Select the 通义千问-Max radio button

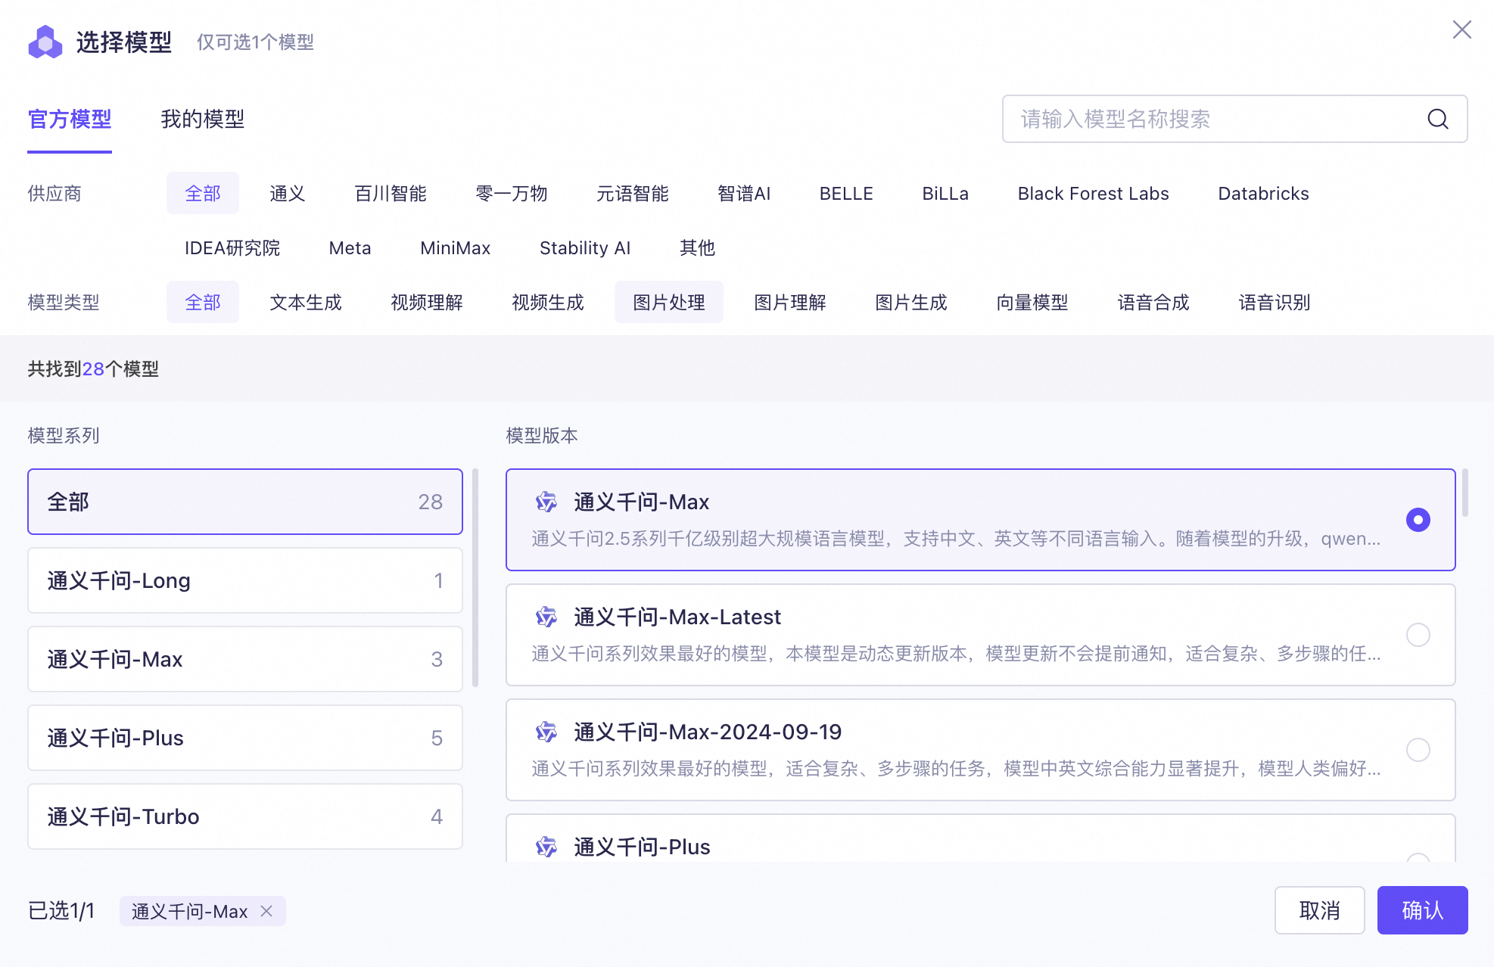[1418, 520]
